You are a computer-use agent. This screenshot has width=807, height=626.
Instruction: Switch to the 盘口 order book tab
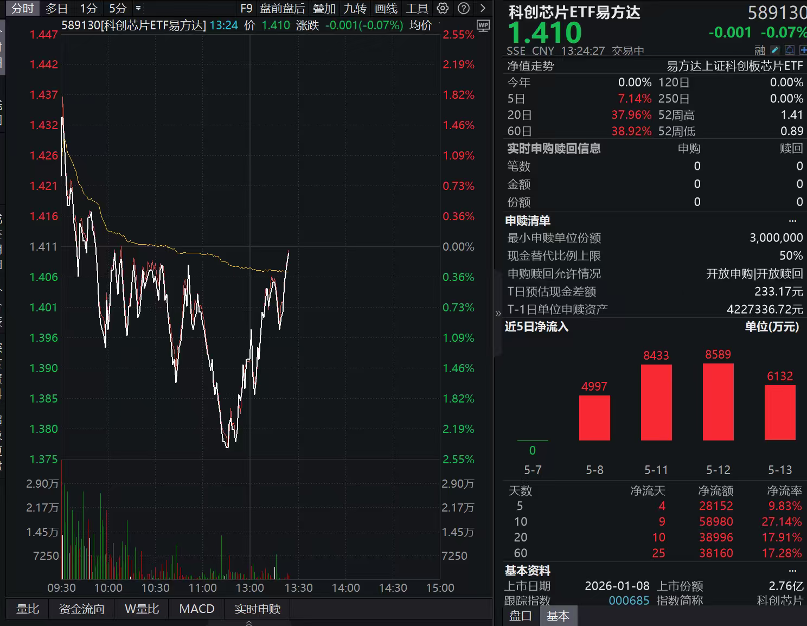pyautogui.click(x=521, y=616)
